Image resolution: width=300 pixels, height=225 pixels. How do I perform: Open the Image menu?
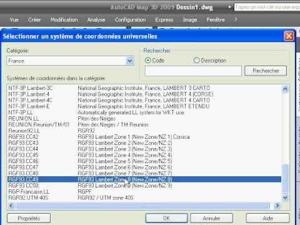point(190,20)
